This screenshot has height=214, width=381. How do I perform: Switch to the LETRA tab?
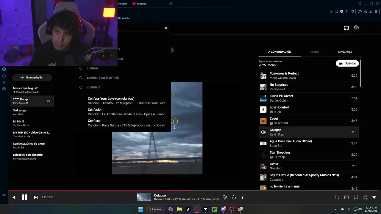pos(314,52)
